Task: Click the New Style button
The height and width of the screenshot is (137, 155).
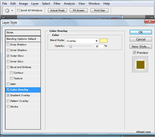Action: click(x=141, y=47)
